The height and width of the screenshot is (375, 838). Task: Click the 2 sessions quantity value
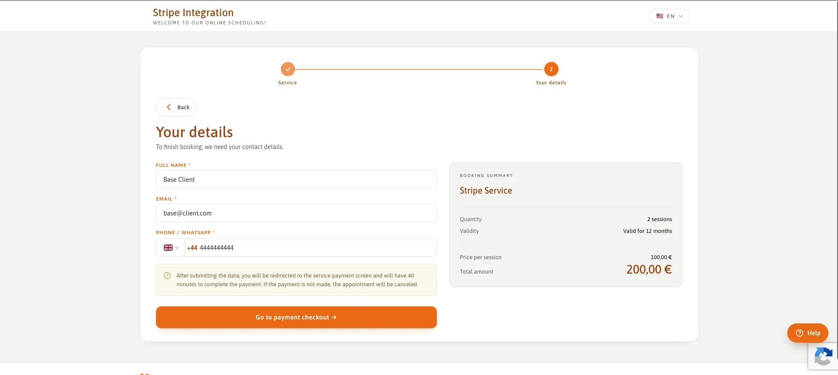pos(660,219)
